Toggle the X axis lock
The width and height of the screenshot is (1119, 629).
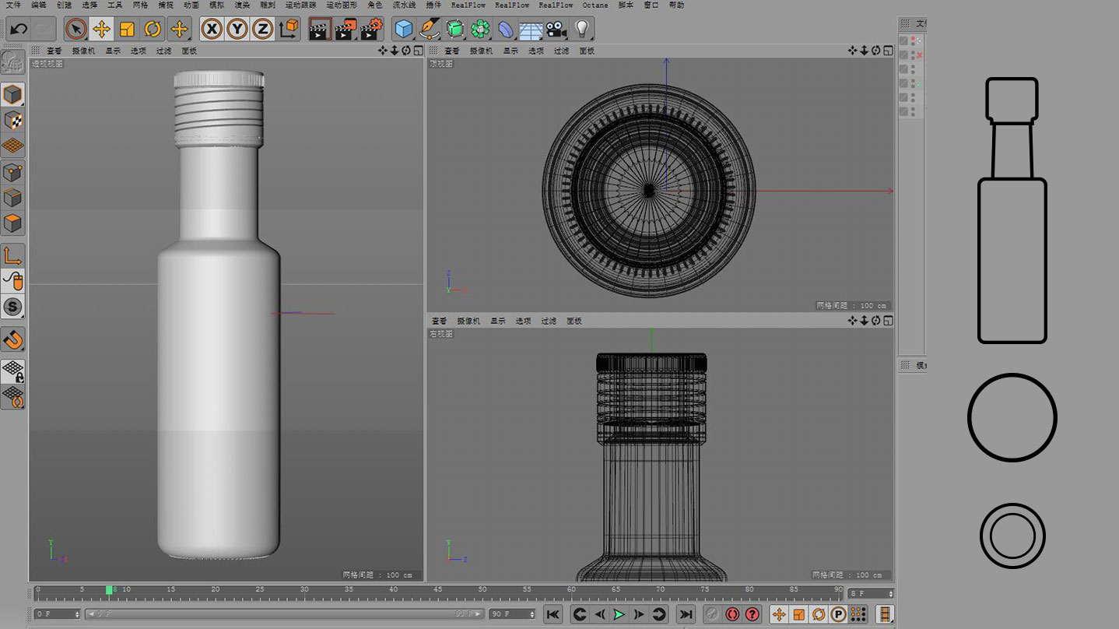pyautogui.click(x=212, y=30)
